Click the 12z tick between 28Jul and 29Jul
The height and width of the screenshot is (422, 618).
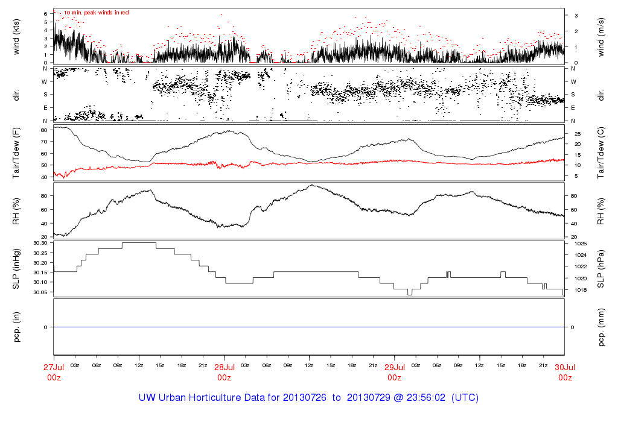coord(310,365)
